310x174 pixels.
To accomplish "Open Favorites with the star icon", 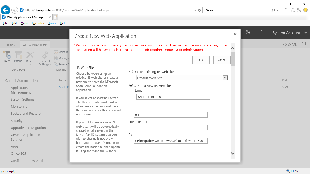I will [x=293, y=10].
